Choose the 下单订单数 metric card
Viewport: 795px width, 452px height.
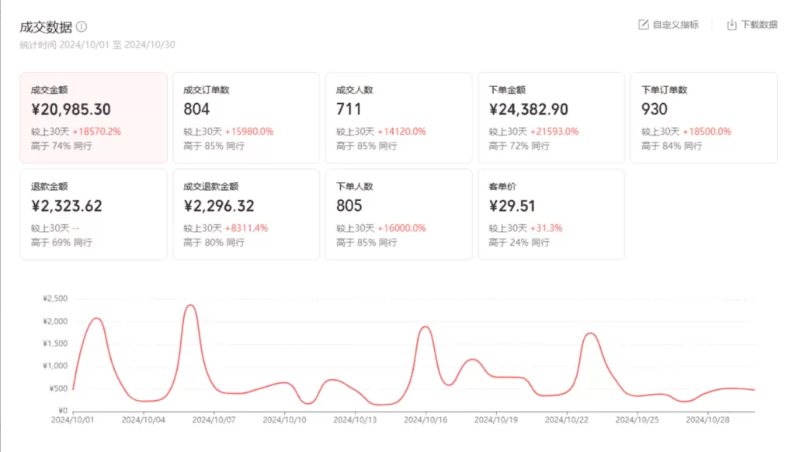[703, 118]
